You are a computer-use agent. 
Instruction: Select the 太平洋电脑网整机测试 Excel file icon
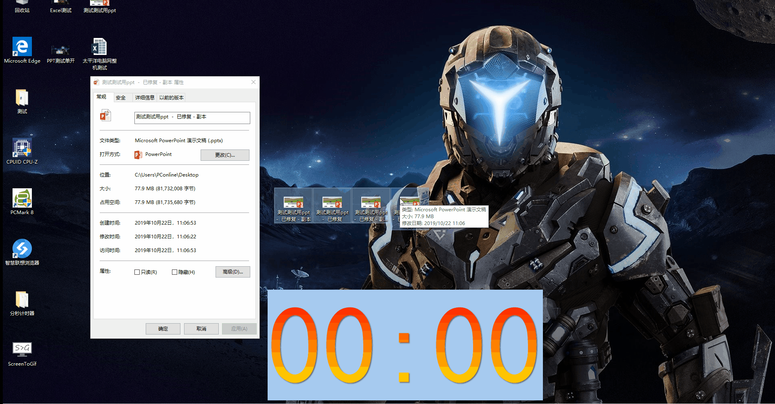click(x=100, y=54)
